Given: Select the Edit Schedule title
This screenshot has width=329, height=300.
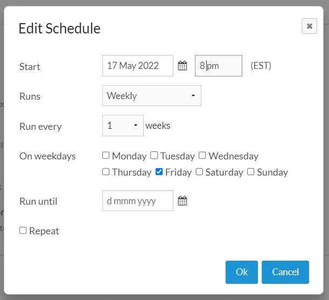Looking at the screenshot, I should tap(60, 29).
